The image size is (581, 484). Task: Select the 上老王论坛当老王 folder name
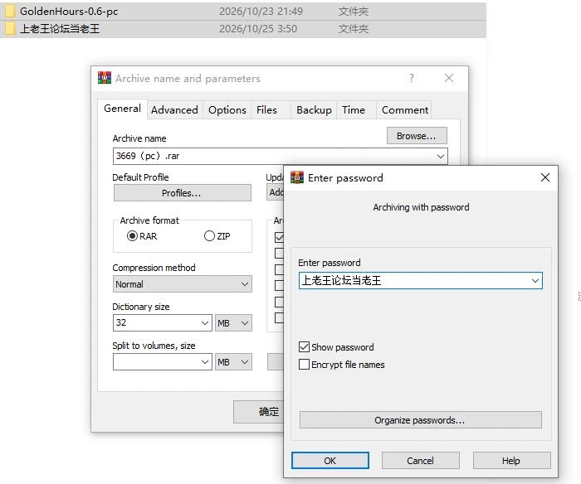(x=60, y=28)
